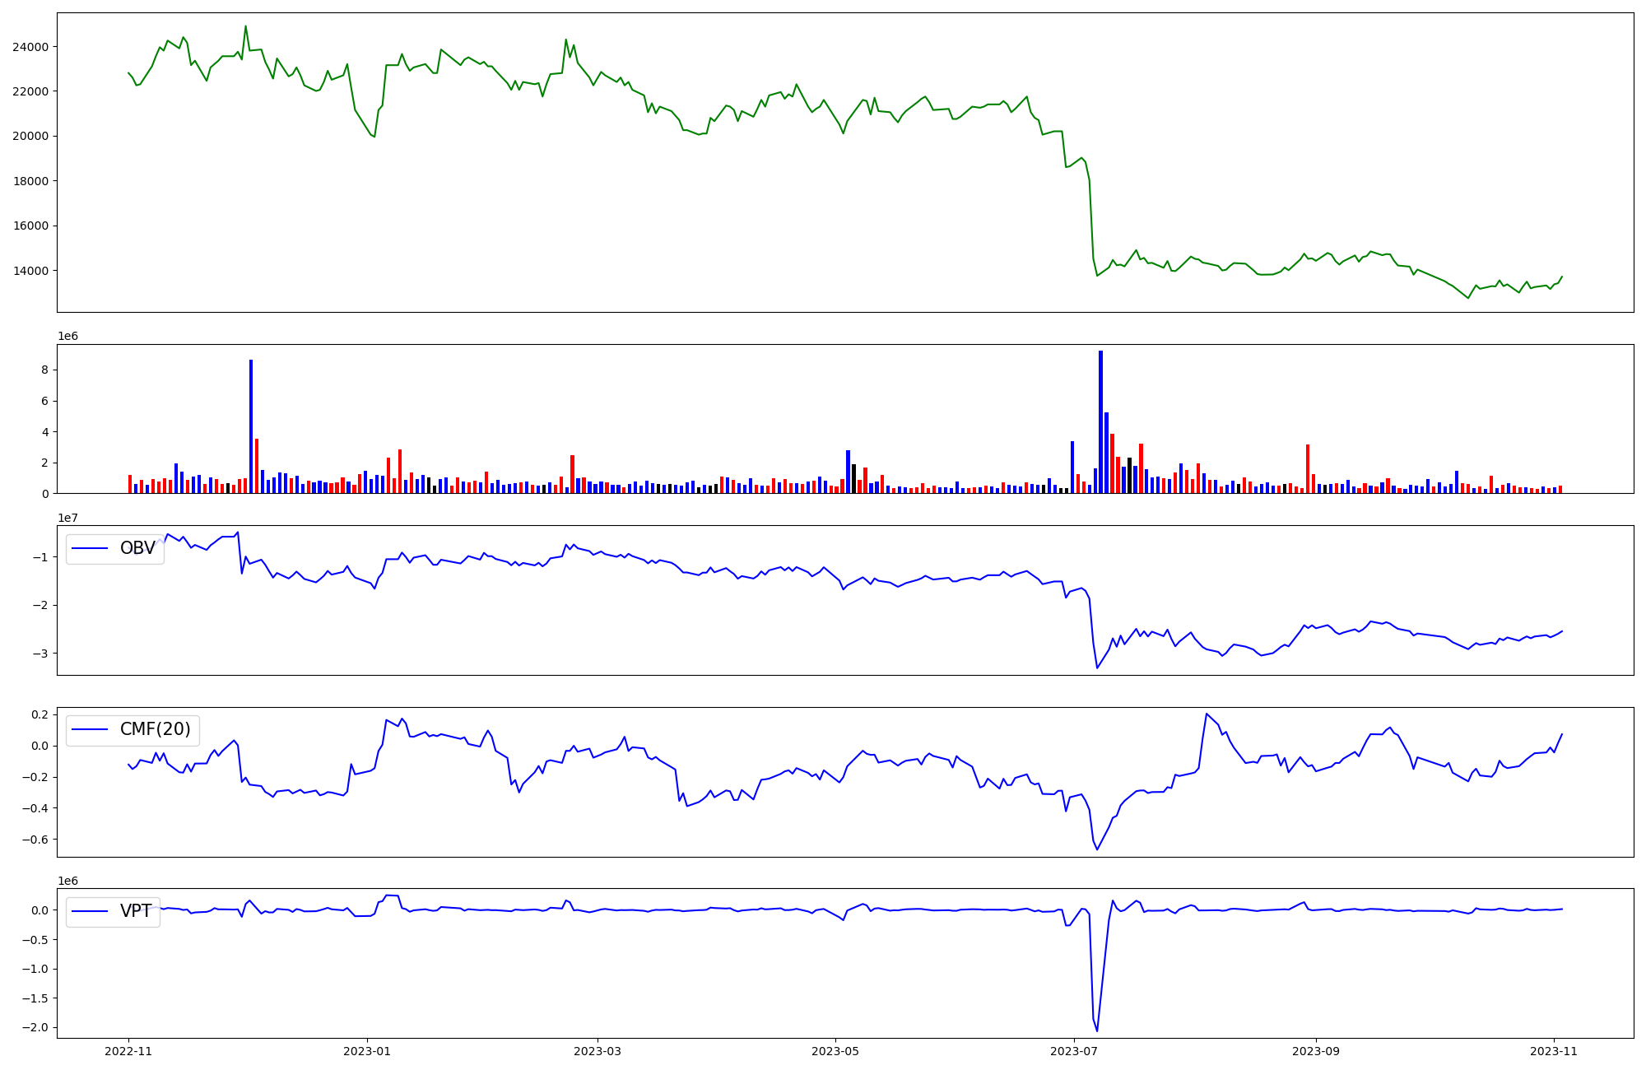Click the blue line sample in CMF(20) legend
The image size is (1646, 1070).
click(91, 729)
